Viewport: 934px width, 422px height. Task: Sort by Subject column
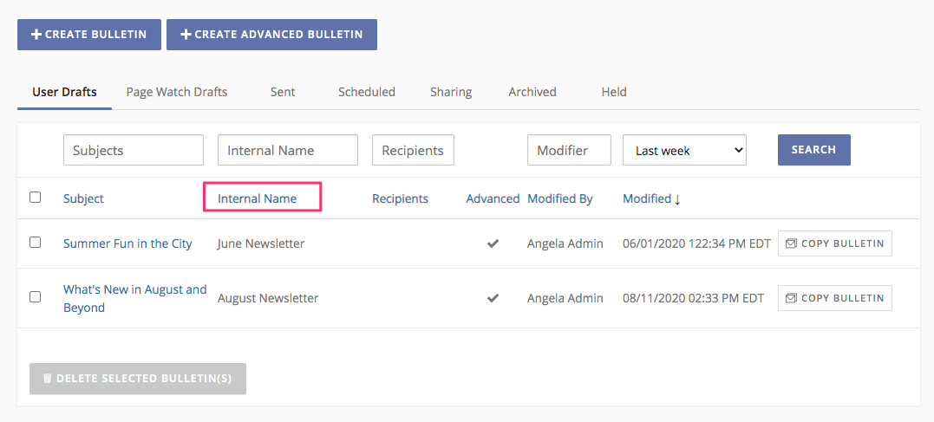coord(83,198)
